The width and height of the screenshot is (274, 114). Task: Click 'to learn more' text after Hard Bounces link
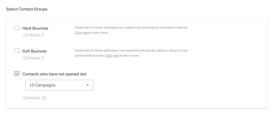coord(99,33)
